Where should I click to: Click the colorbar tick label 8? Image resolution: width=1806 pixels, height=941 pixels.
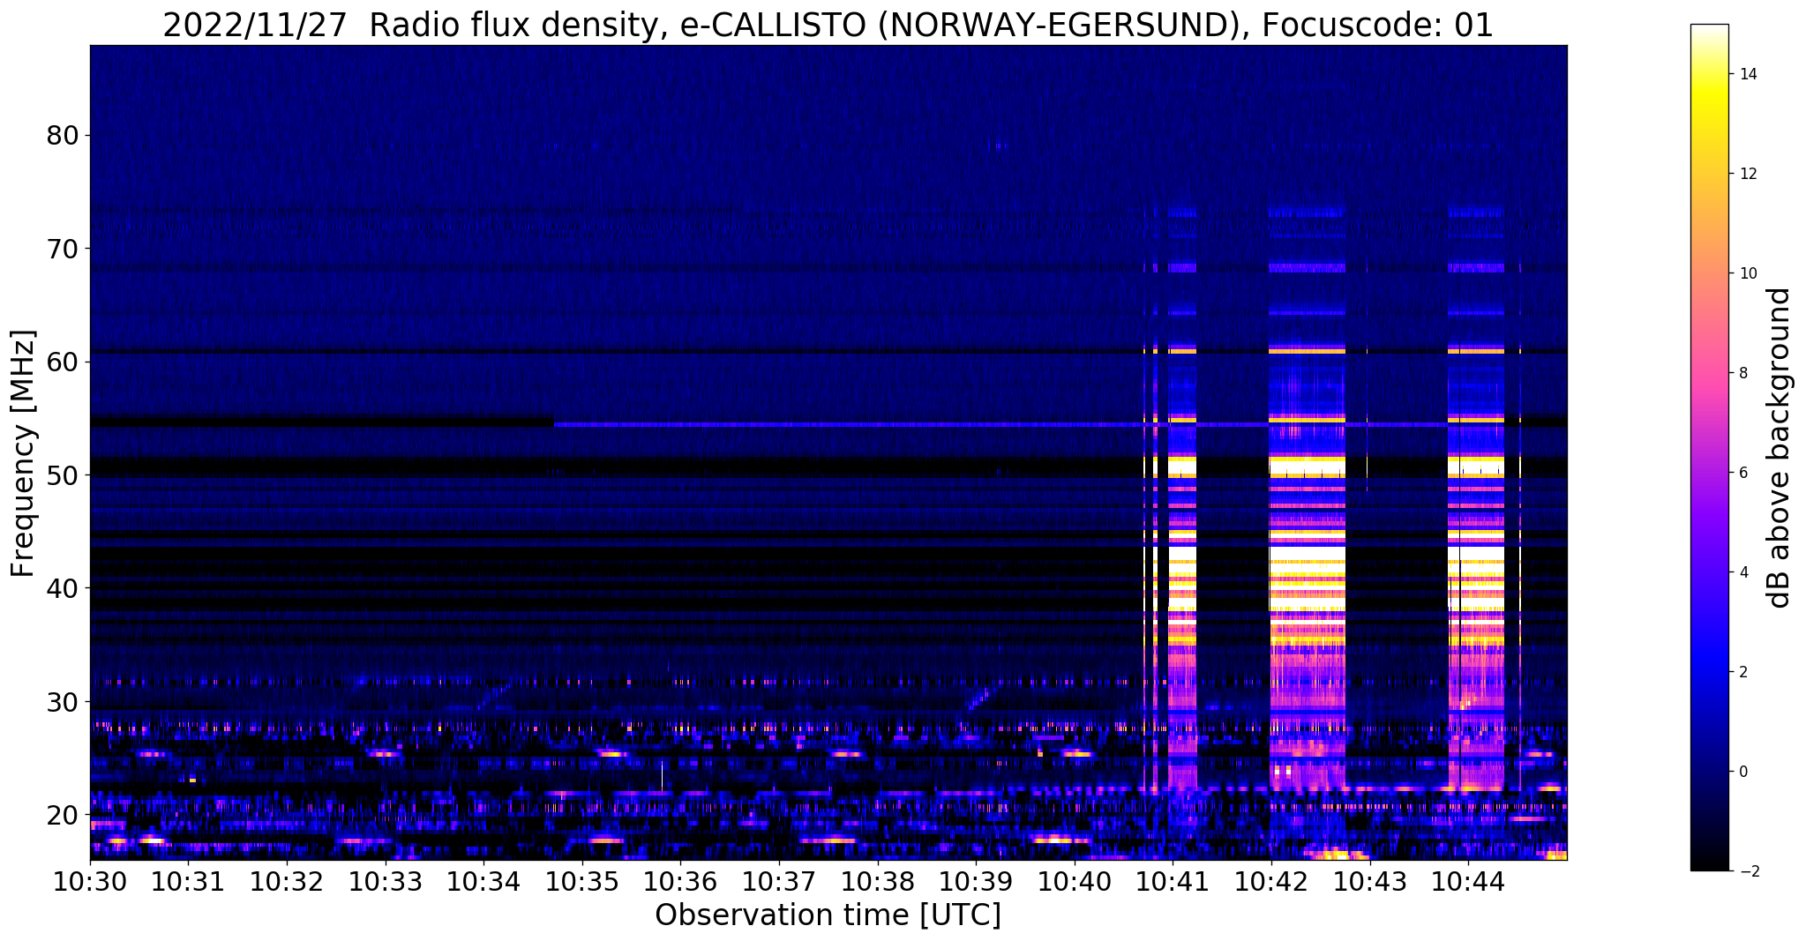(1743, 373)
